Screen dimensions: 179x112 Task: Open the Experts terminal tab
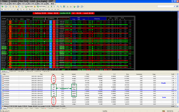click(58, 108)
